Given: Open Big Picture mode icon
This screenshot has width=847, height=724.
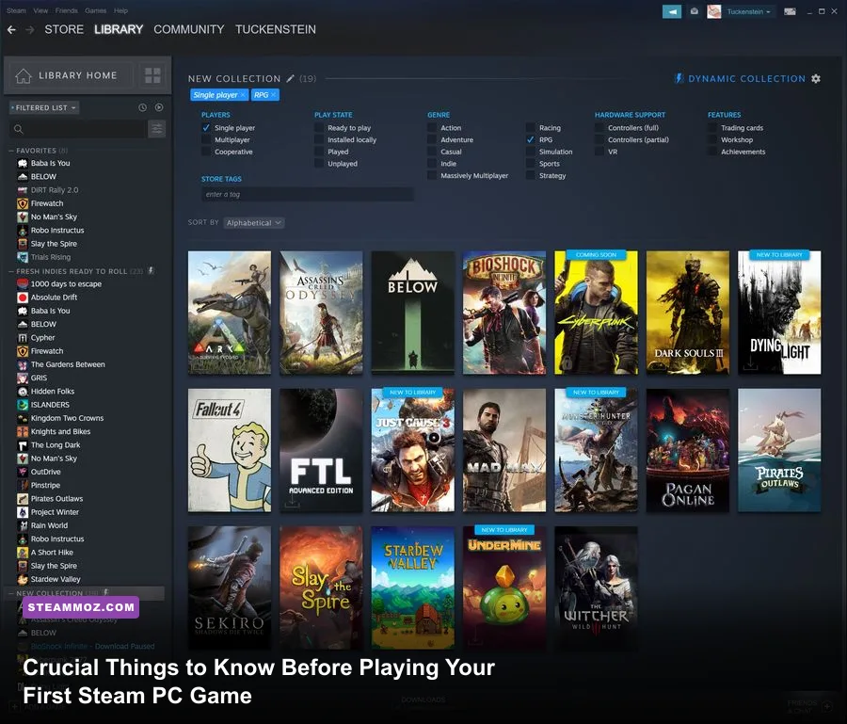Looking at the screenshot, I should tap(790, 11).
